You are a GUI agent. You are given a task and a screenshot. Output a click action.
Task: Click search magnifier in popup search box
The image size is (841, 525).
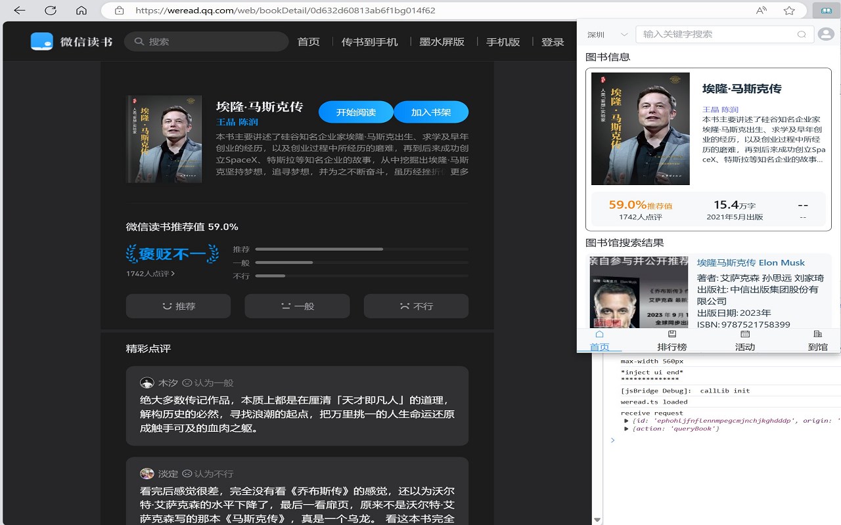pyautogui.click(x=801, y=34)
